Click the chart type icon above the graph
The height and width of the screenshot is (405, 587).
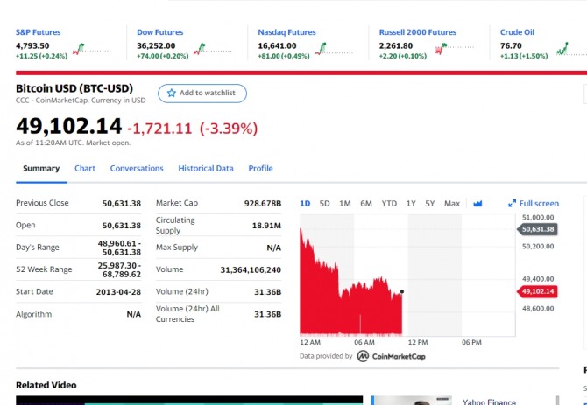(477, 204)
